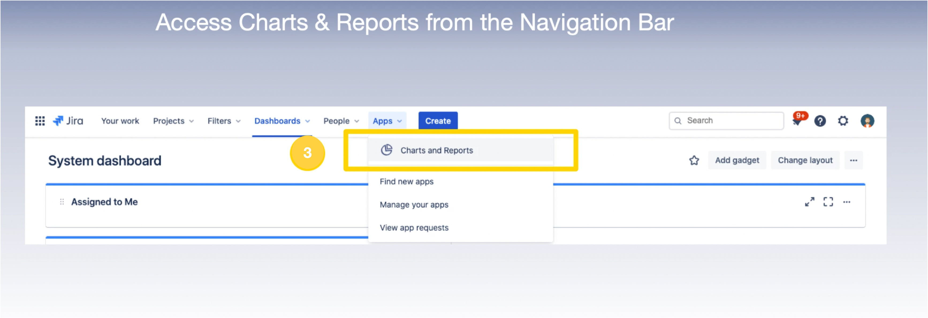Image resolution: width=928 pixels, height=318 pixels.
Task: Minimize the Assigned to Me gadget
Action: pyautogui.click(x=809, y=202)
